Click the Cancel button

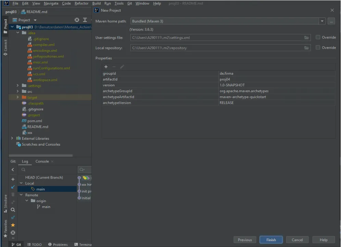[x=297, y=240]
